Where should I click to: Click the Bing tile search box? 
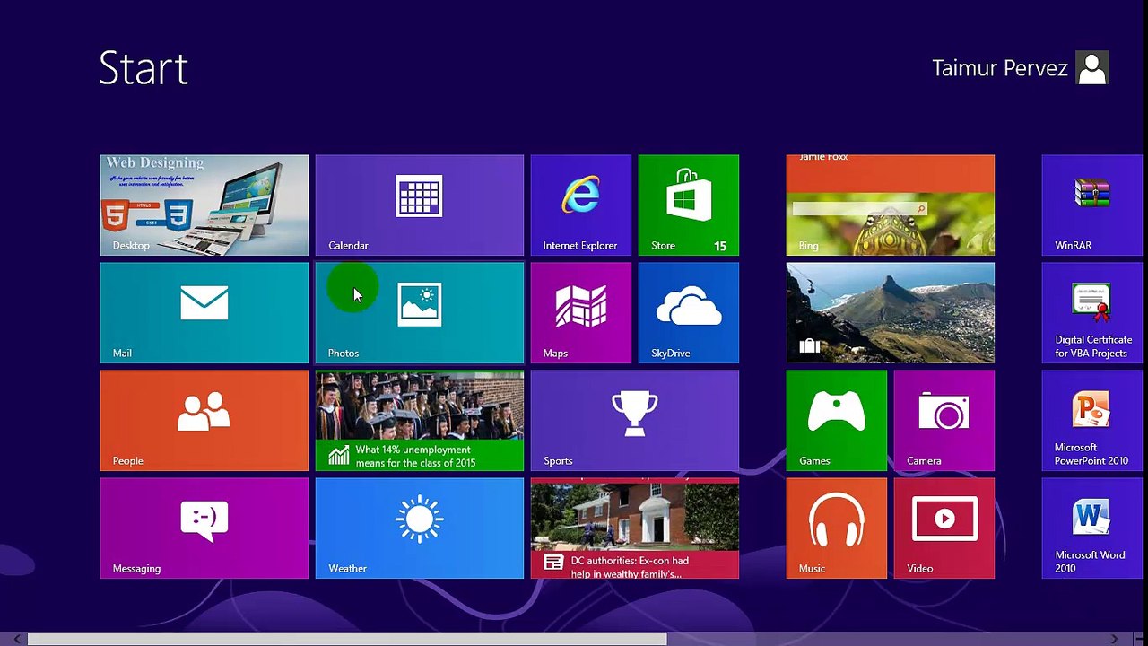[x=859, y=209]
